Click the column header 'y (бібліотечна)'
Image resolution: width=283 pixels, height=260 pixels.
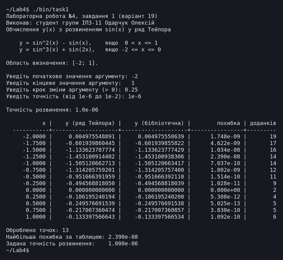pos(159,123)
